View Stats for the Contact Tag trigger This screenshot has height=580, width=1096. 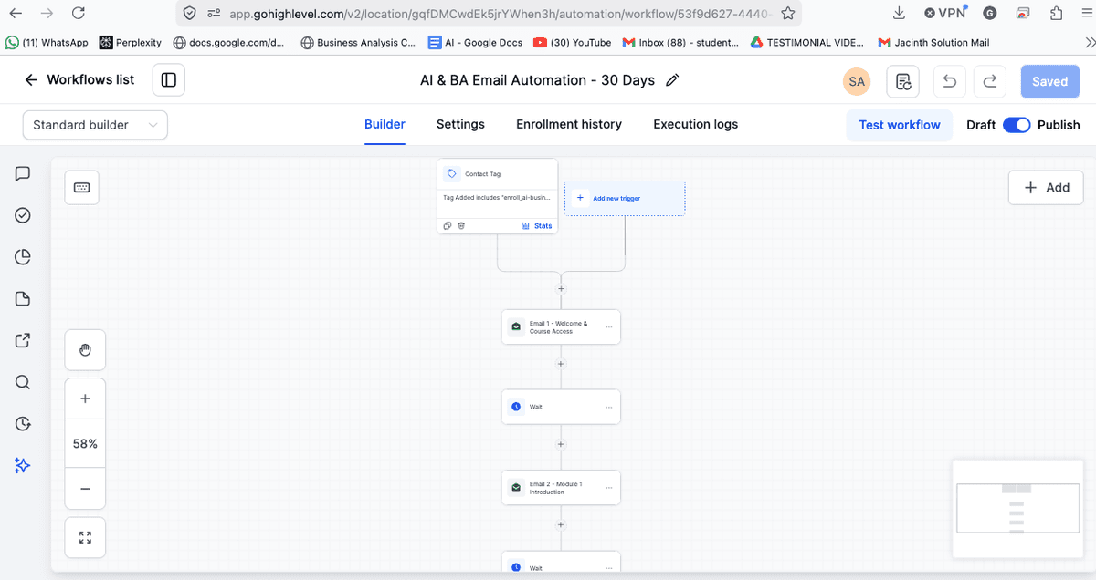point(537,226)
